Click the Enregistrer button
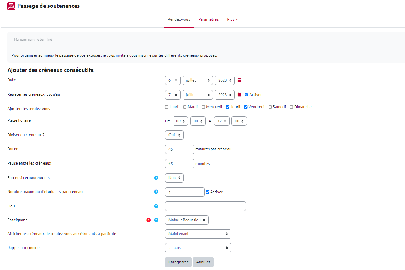 [178, 262]
